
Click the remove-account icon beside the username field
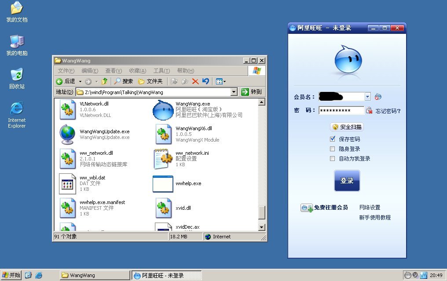click(x=378, y=97)
